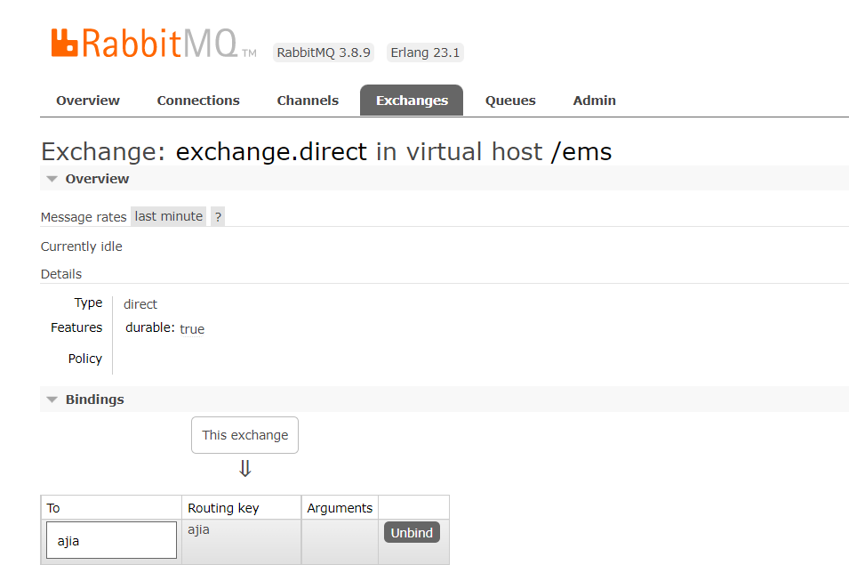This screenshot has height=565, width=849.
Task: Unbind the ajia queue binding
Action: pos(412,532)
